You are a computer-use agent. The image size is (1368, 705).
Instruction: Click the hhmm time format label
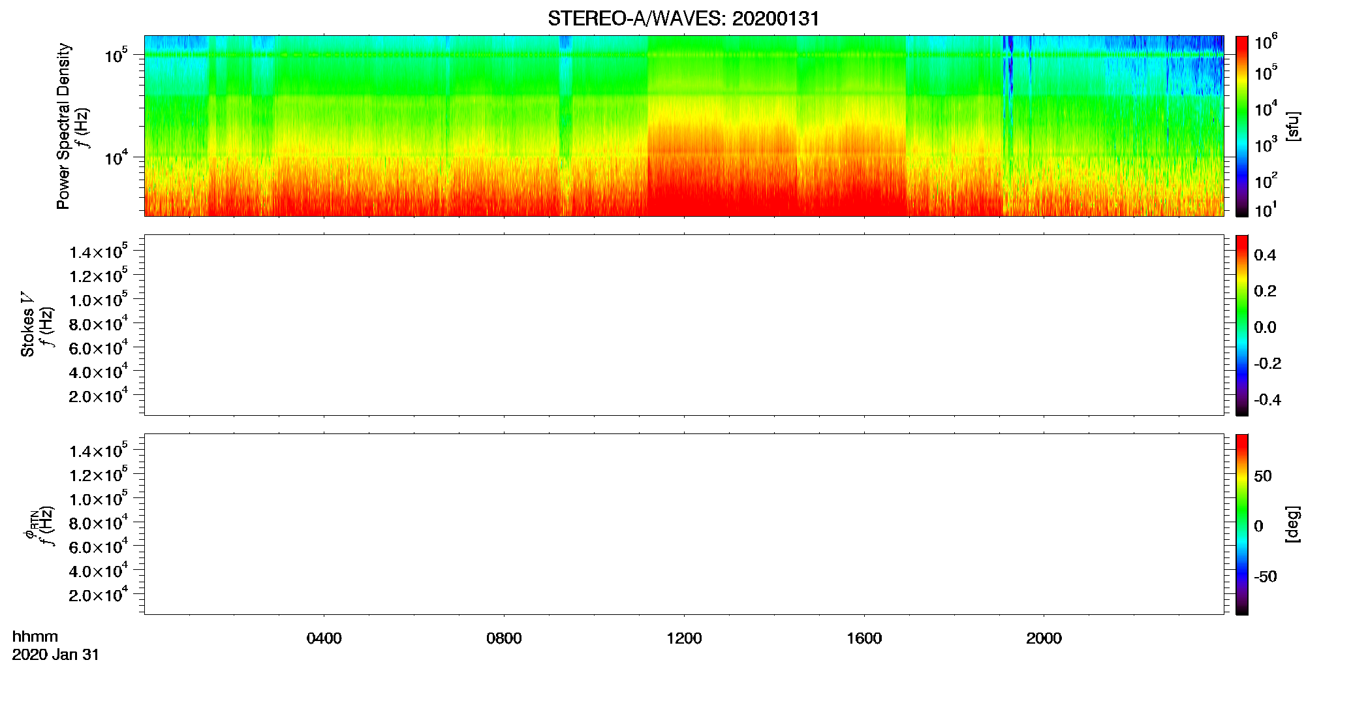click(35, 637)
